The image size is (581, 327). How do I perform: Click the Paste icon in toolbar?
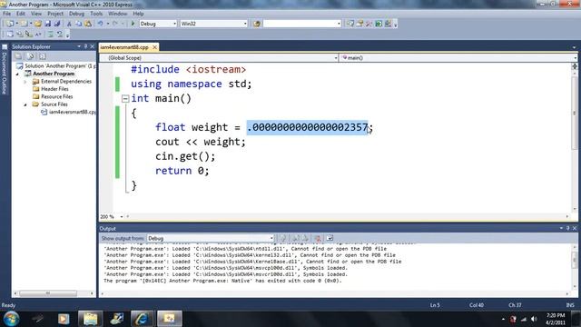click(88, 24)
